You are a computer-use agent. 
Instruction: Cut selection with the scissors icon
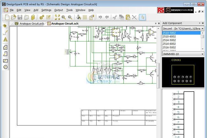tap(115, 17)
